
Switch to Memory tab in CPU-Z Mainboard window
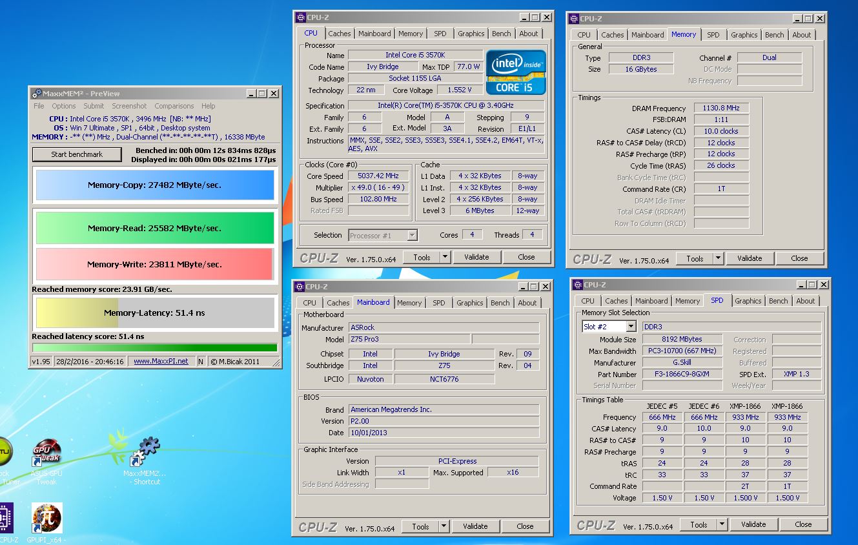click(x=409, y=303)
